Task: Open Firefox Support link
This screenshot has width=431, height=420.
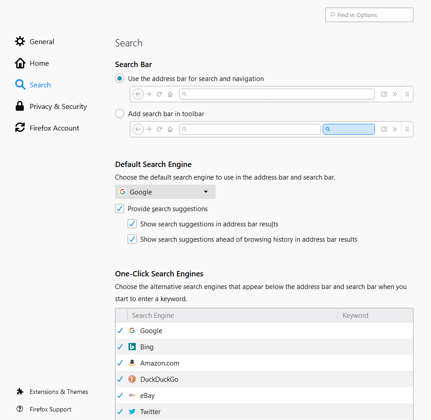Action: pos(51,409)
